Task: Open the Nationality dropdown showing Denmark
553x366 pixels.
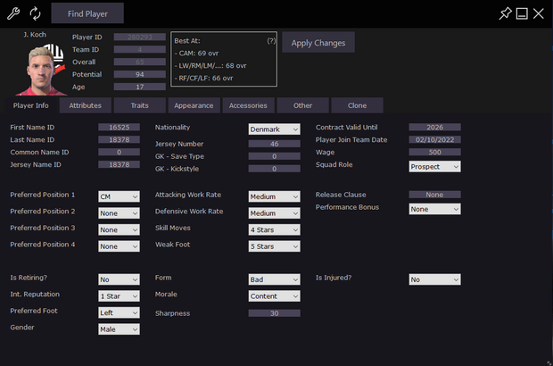Action: [274, 129]
